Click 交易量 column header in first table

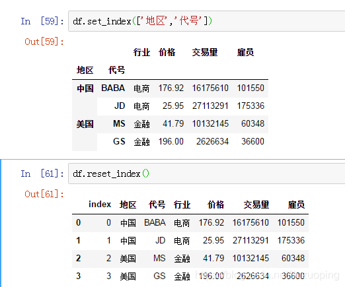tap(205, 52)
